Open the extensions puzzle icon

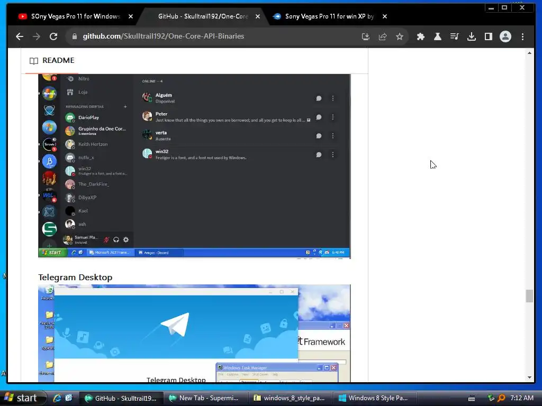[x=421, y=36]
